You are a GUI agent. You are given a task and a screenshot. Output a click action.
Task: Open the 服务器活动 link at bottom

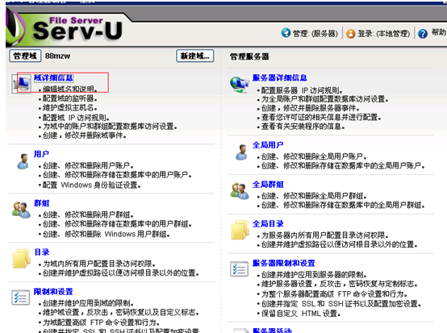point(272,331)
